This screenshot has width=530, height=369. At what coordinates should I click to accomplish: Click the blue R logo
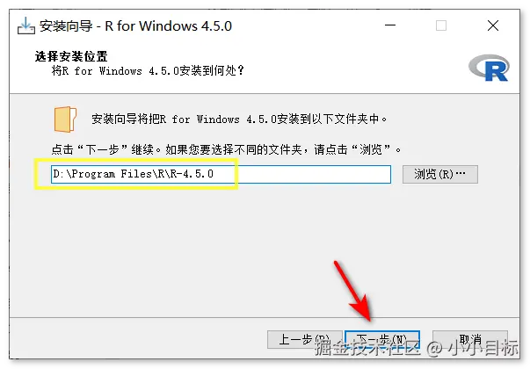pyautogui.click(x=489, y=68)
